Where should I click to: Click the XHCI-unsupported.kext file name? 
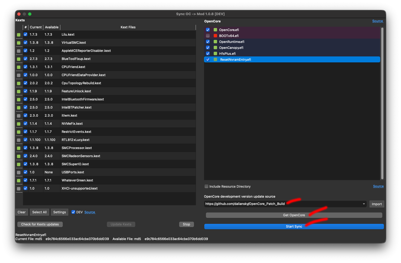pos(80,188)
